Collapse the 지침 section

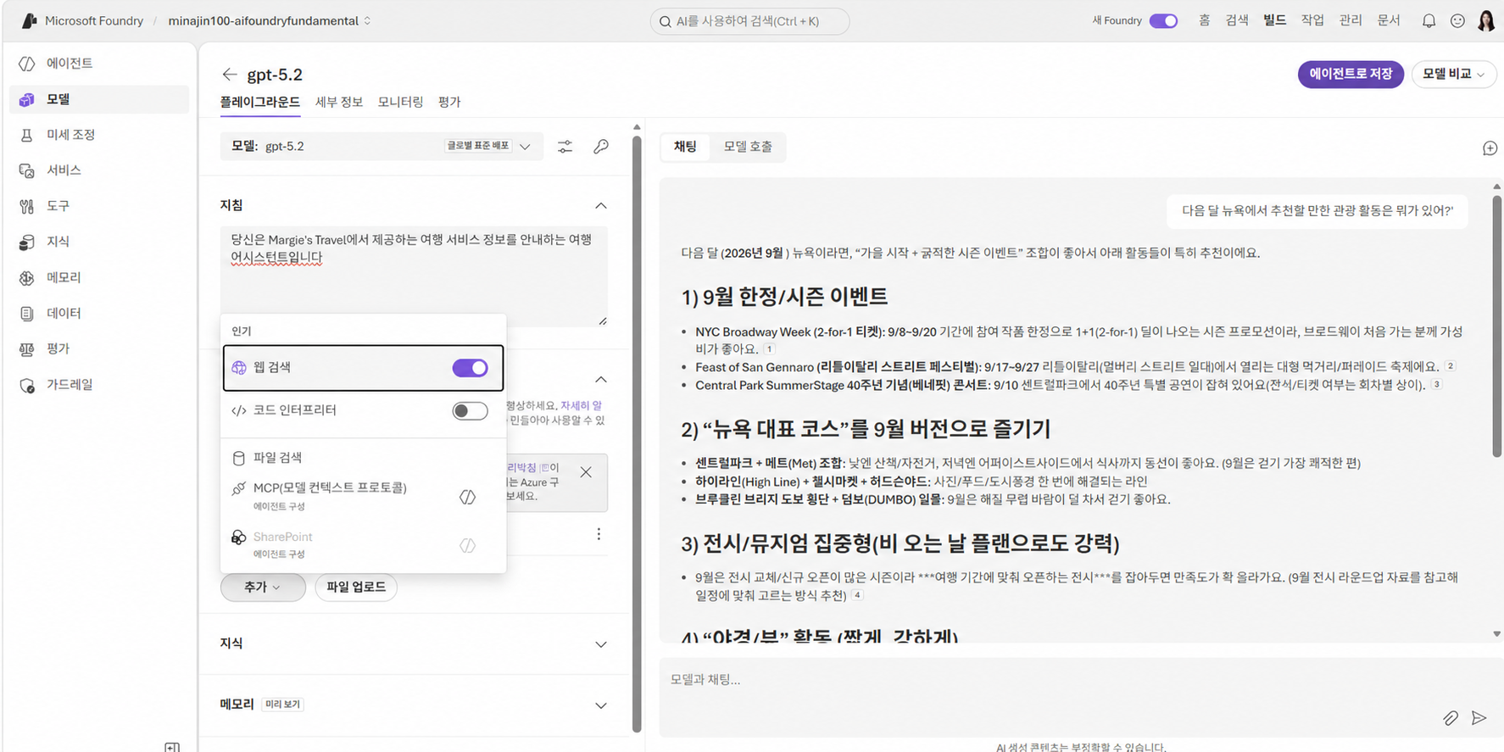click(601, 206)
